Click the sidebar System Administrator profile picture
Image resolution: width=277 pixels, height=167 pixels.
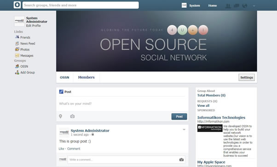click(x=19, y=21)
